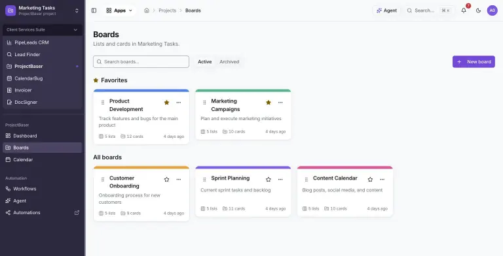Image resolution: width=503 pixels, height=256 pixels.
Task: Click the All boards heading
Action: point(107,157)
